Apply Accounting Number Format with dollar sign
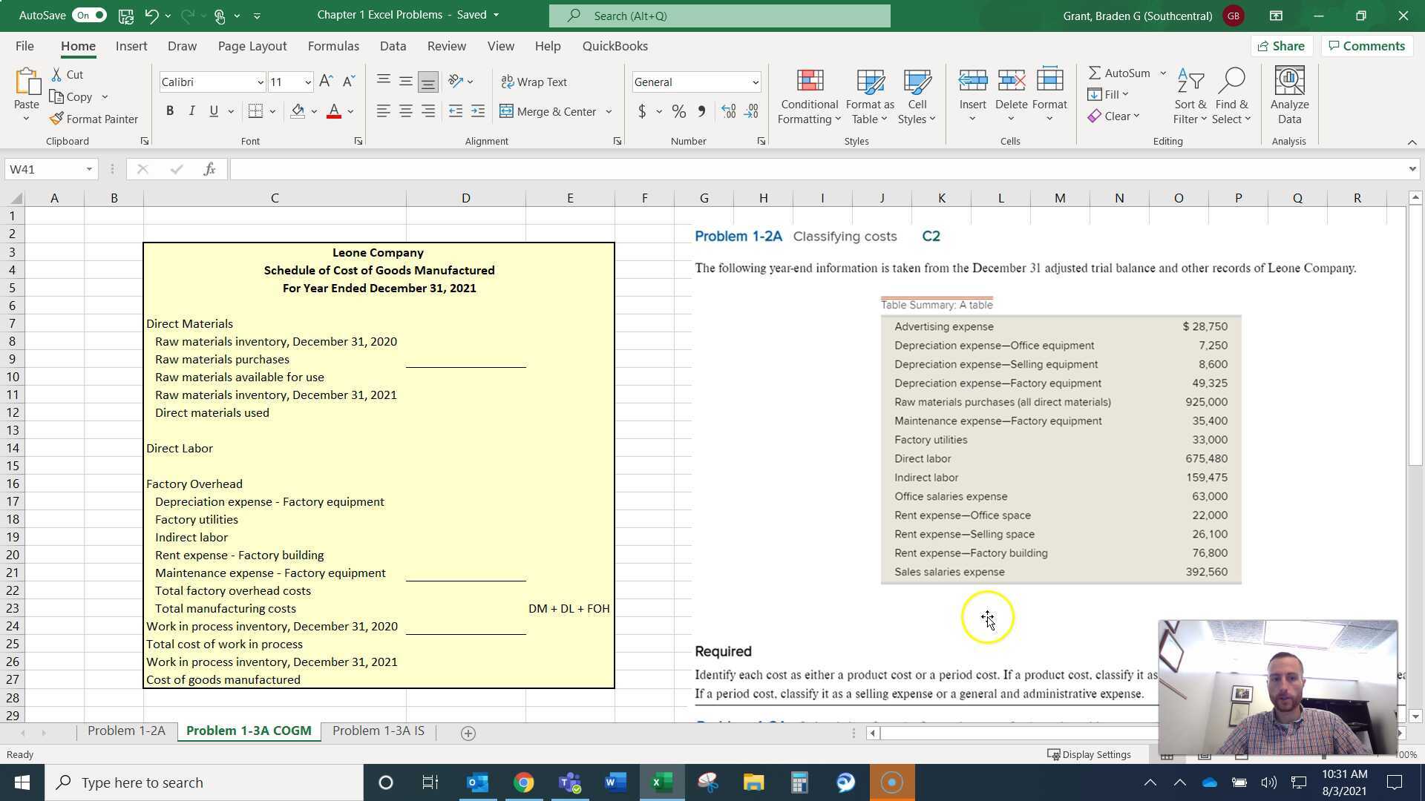Screen dimensions: 1425x801 point(641,111)
